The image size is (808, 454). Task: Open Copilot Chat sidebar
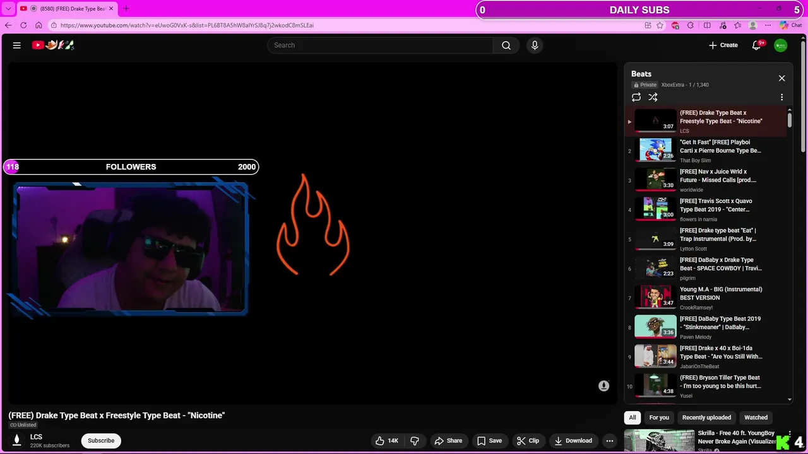(790, 25)
